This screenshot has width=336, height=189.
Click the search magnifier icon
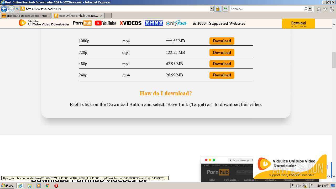(306, 9)
